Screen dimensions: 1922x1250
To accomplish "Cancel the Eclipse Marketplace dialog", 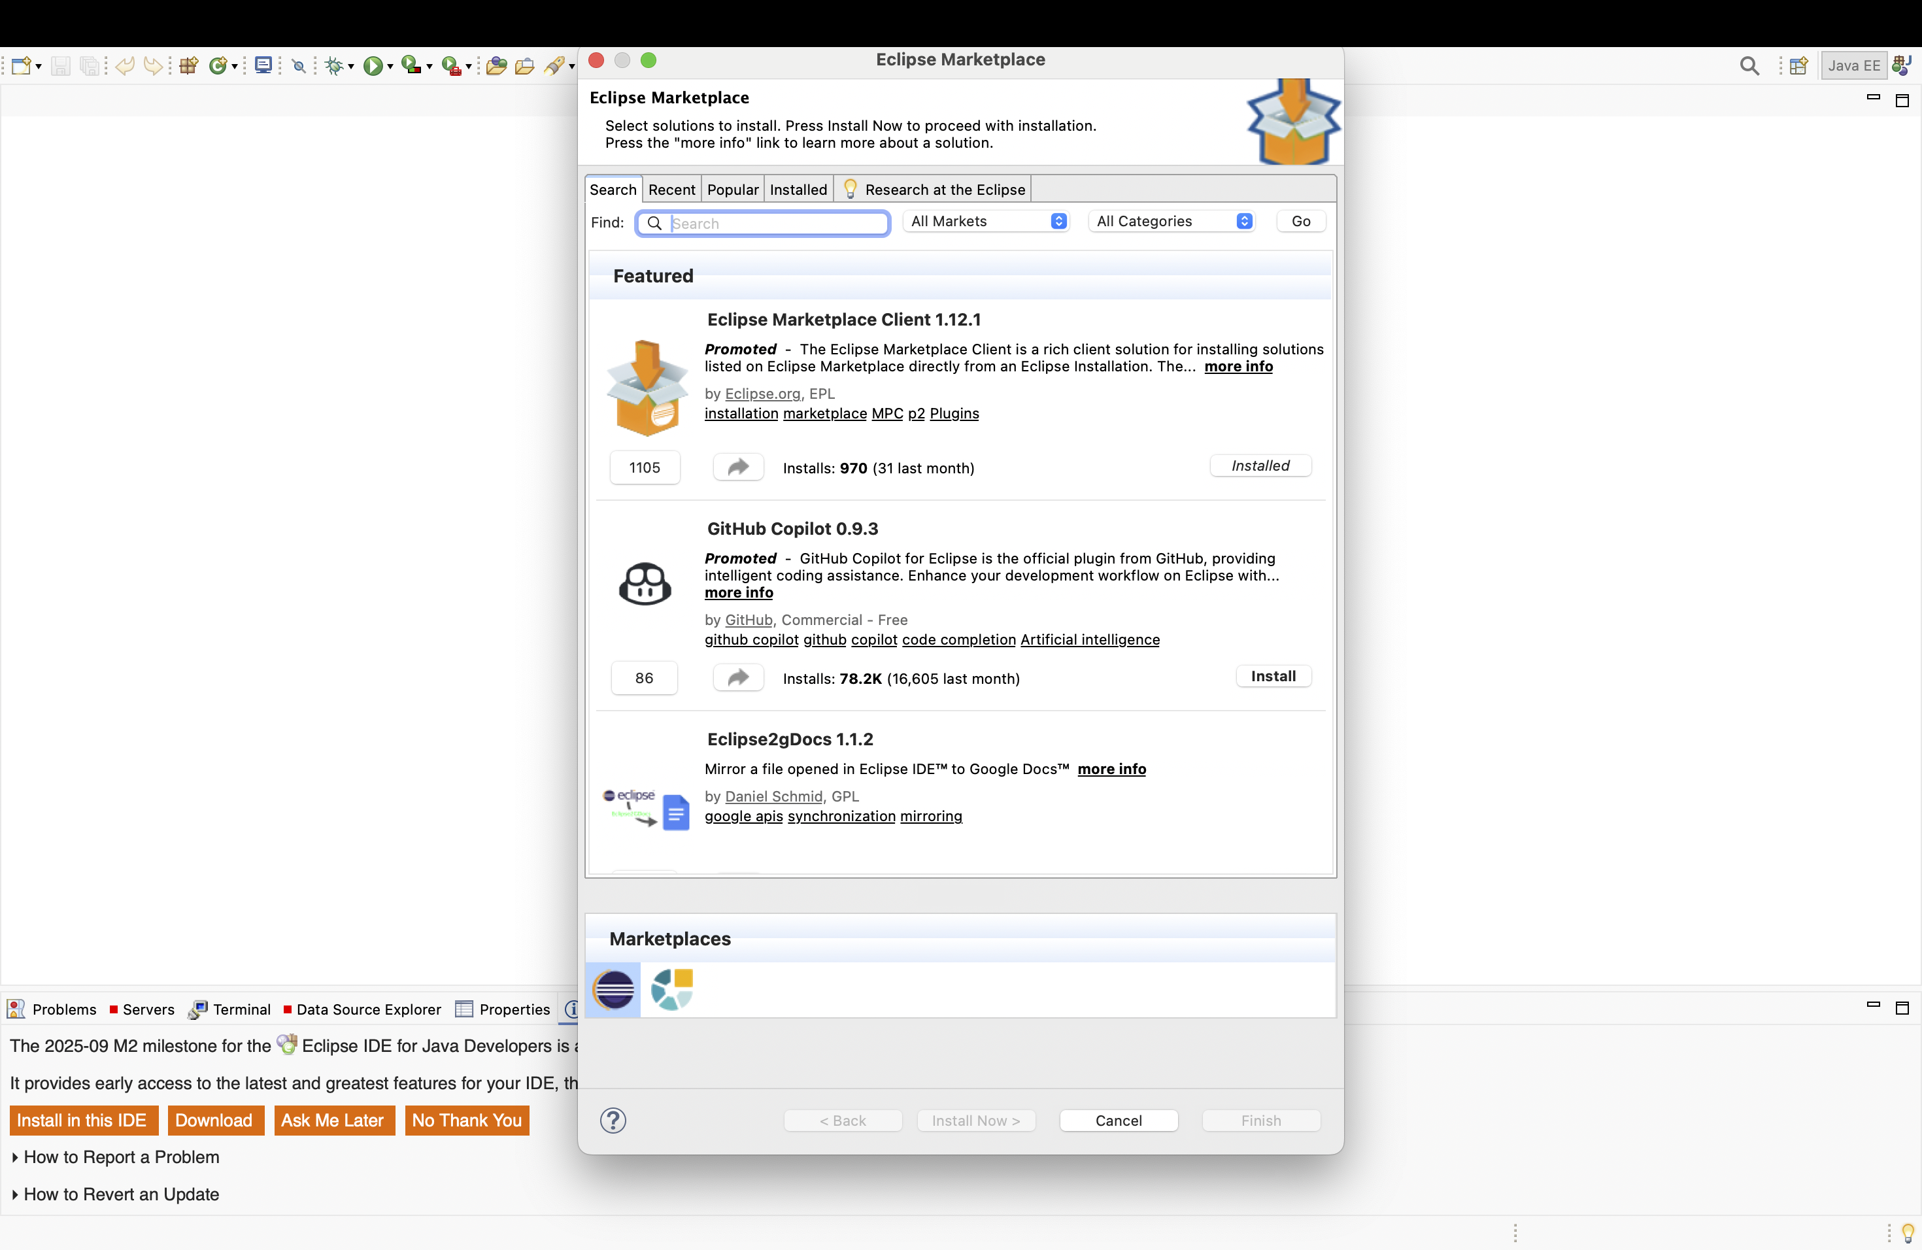I will pos(1119,1121).
